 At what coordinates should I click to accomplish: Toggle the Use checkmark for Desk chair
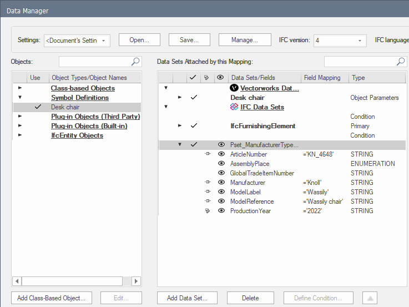pyautogui.click(x=38, y=107)
